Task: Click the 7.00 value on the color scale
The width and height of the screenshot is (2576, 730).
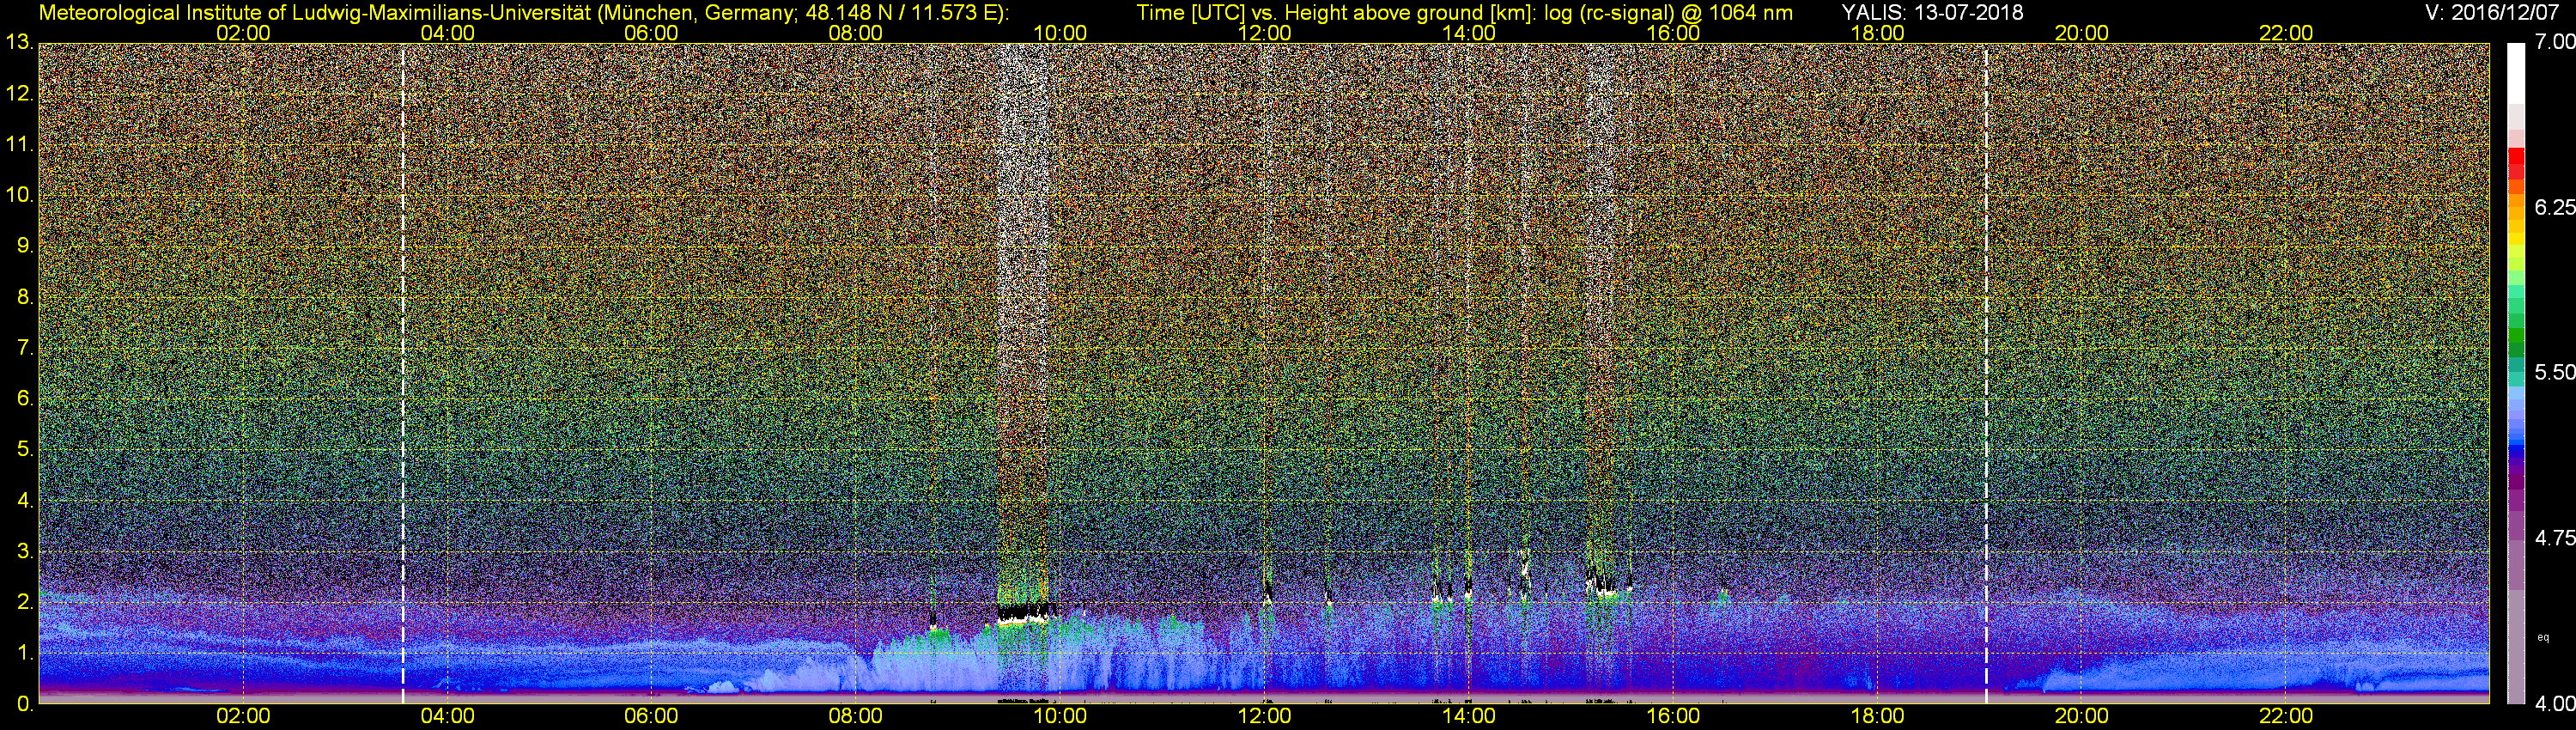Action: (x=2554, y=41)
